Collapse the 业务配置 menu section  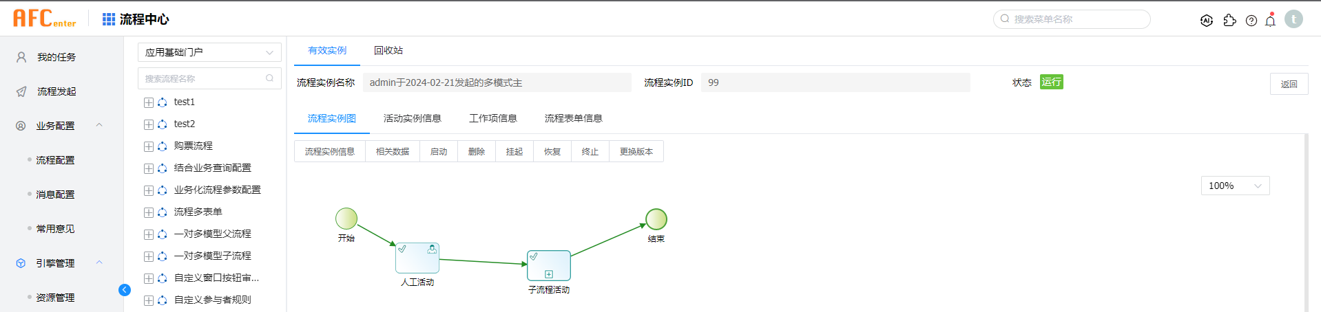[x=99, y=125]
